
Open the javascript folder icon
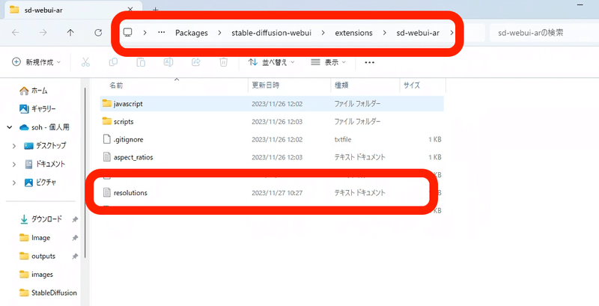[x=107, y=103]
